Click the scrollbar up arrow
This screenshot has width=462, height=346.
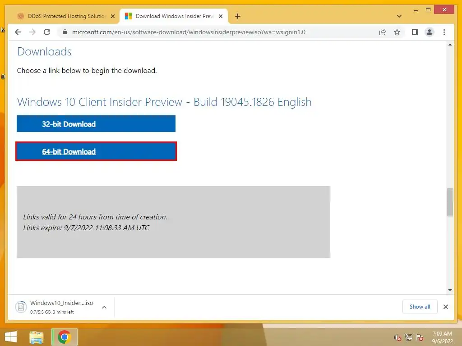450,45
